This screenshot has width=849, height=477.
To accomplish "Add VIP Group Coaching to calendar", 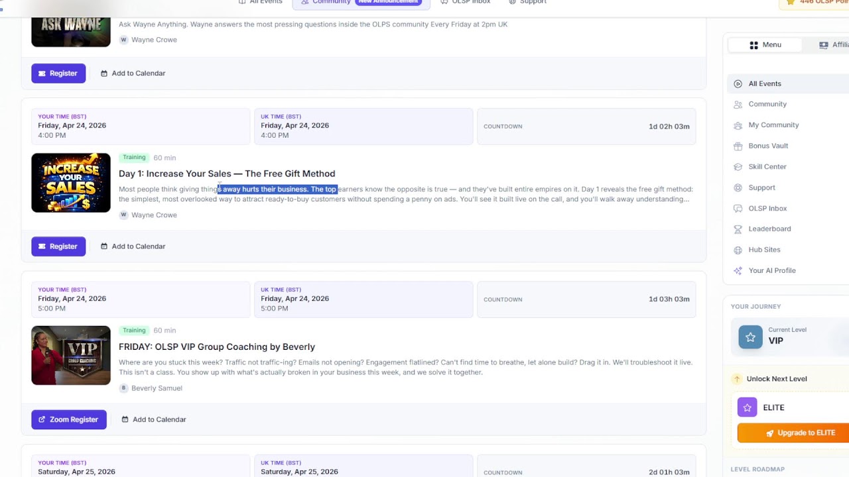I will [154, 419].
